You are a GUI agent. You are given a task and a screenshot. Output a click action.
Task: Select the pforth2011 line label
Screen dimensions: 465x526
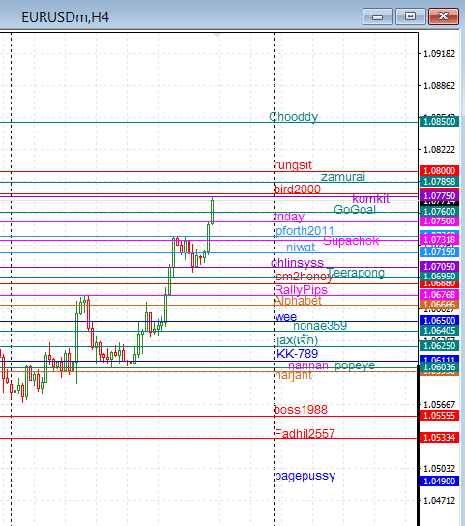tap(305, 231)
